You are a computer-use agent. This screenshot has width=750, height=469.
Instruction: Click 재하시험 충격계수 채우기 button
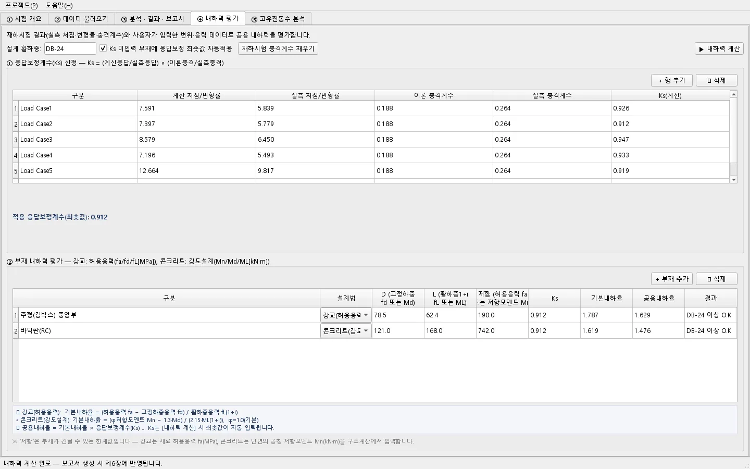(x=278, y=48)
